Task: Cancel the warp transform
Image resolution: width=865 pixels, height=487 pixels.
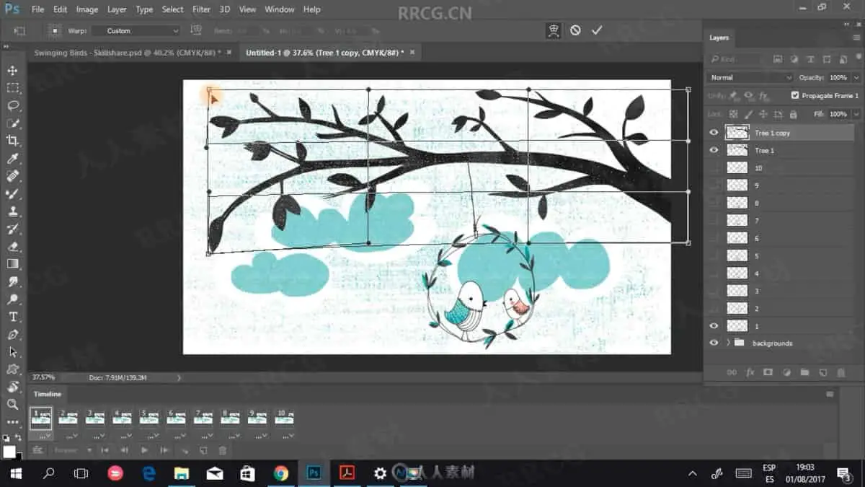Action: pos(575,30)
